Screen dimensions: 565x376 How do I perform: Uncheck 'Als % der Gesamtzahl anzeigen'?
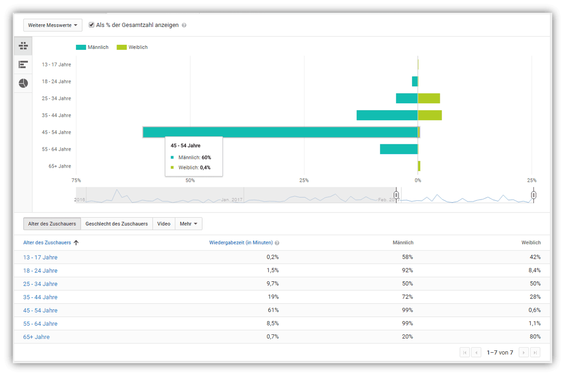pyautogui.click(x=91, y=25)
